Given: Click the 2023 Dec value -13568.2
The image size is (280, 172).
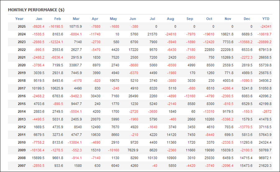Looking at the screenshot, I should [x=245, y=42].
